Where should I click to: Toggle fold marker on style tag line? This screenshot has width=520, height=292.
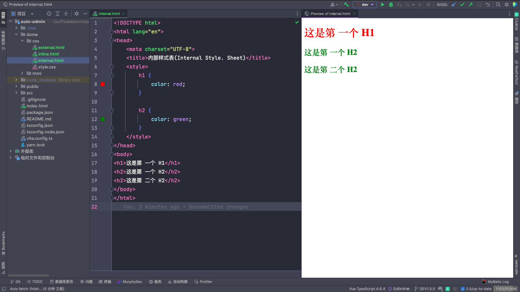point(111,67)
